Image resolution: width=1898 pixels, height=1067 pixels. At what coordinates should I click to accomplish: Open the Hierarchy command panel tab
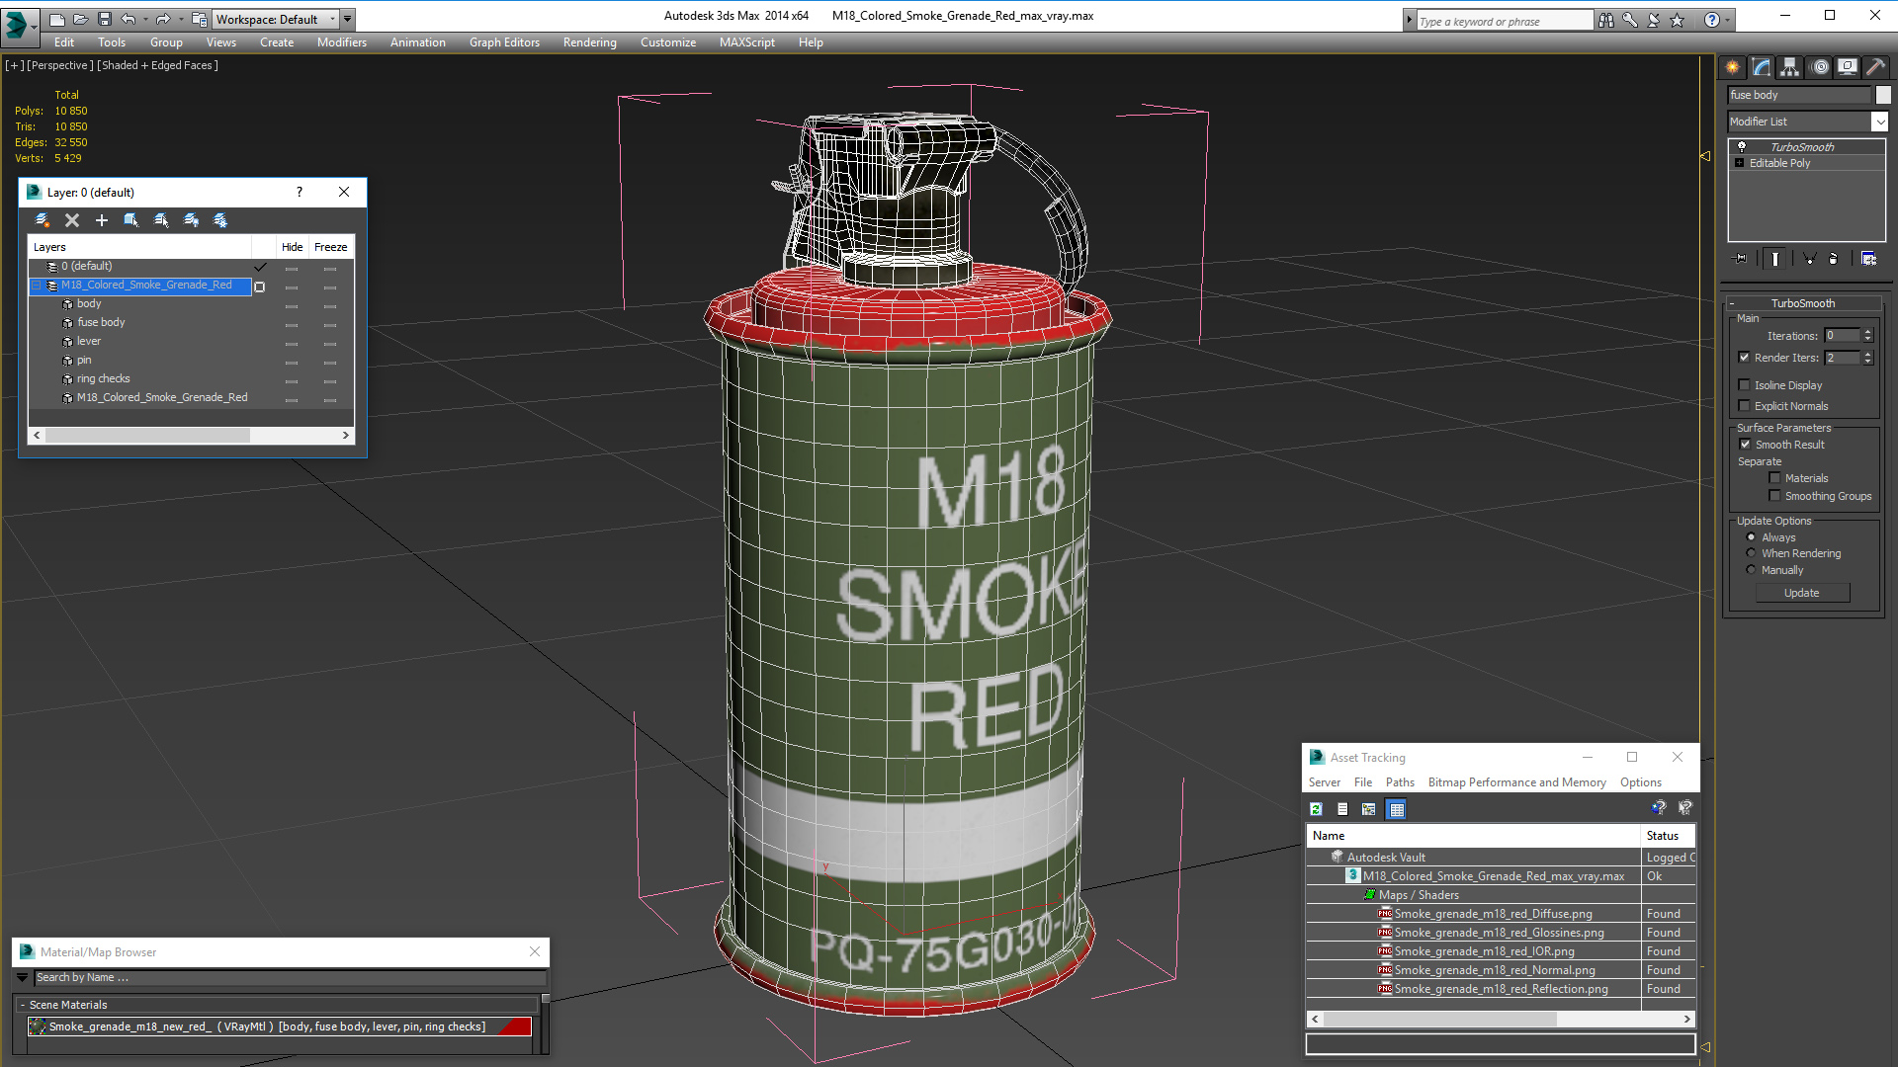pos(1790,67)
